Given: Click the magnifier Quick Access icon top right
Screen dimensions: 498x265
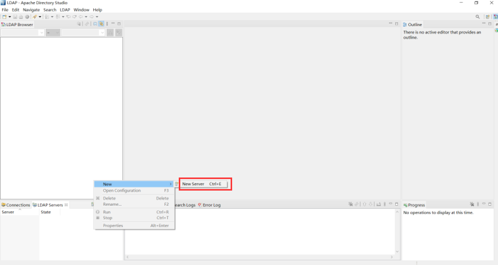Looking at the screenshot, I should (477, 17).
